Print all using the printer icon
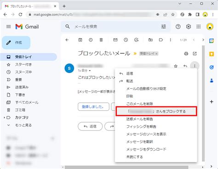Viewport: 218px width, 169px height. coord(186,54)
